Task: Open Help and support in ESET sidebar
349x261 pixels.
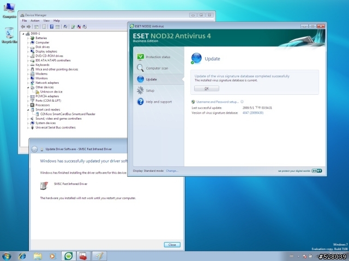Action: [159, 102]
